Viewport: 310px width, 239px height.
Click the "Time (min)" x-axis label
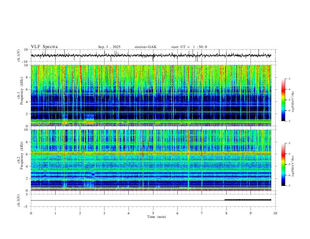pos(157,217)
